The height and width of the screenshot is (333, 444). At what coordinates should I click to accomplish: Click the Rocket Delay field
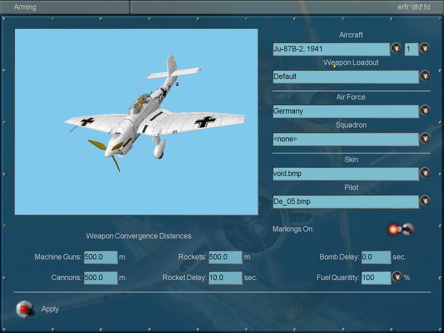coord(226,278)
